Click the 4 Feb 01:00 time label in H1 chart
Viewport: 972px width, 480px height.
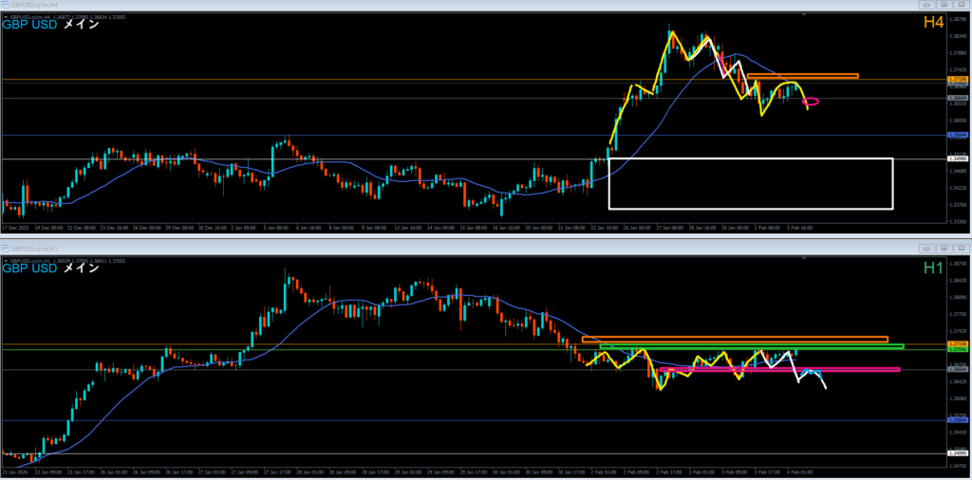coord(798,471)
